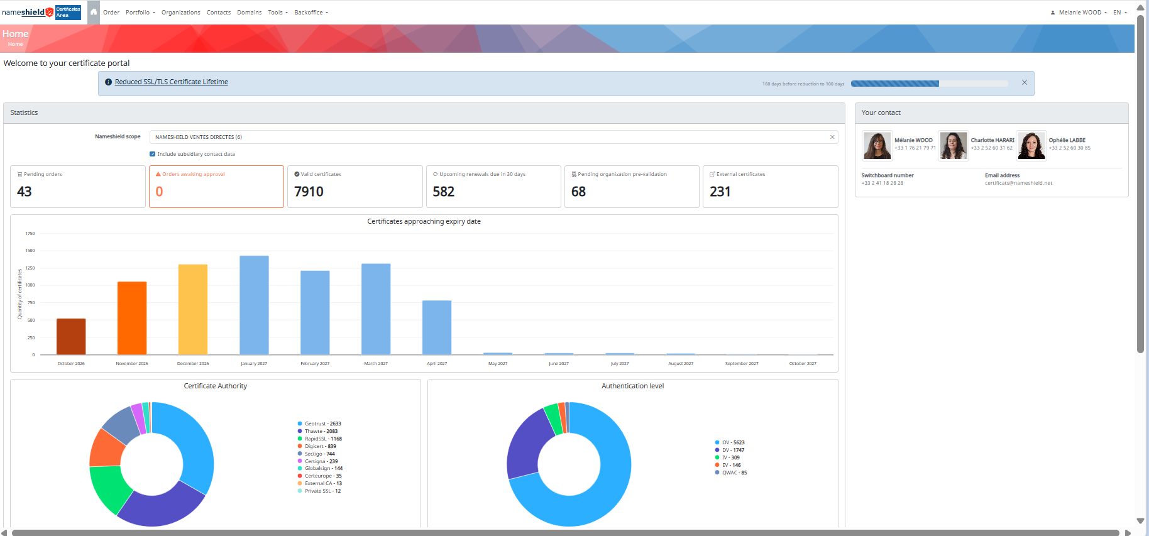Screen dimensions: 1149x536
Task: Expand the Backoffice menu
Action: point(311,13)
